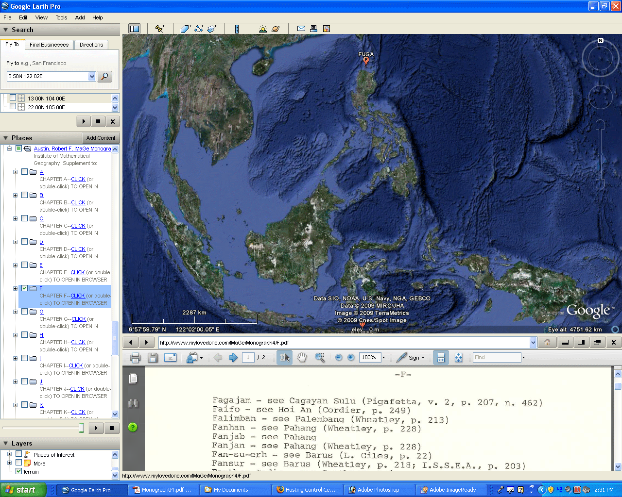Open View in Google Maps icon
Image resolution: width=622 pixels, height=497 pixels.
(327, 29)
